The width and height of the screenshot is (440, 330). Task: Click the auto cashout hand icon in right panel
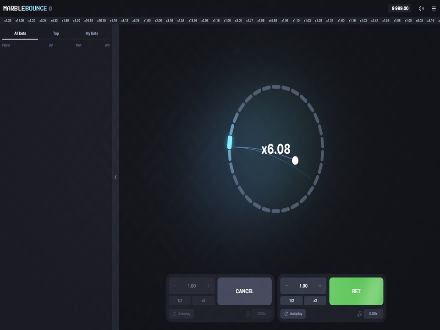point(360,314)
